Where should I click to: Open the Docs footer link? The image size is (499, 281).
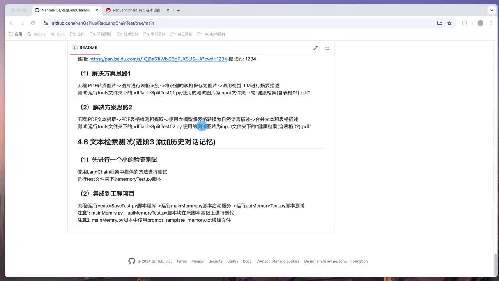coord(247,261)
